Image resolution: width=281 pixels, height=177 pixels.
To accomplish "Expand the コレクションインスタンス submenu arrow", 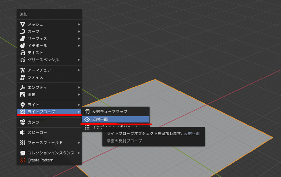I will (79, 153).
